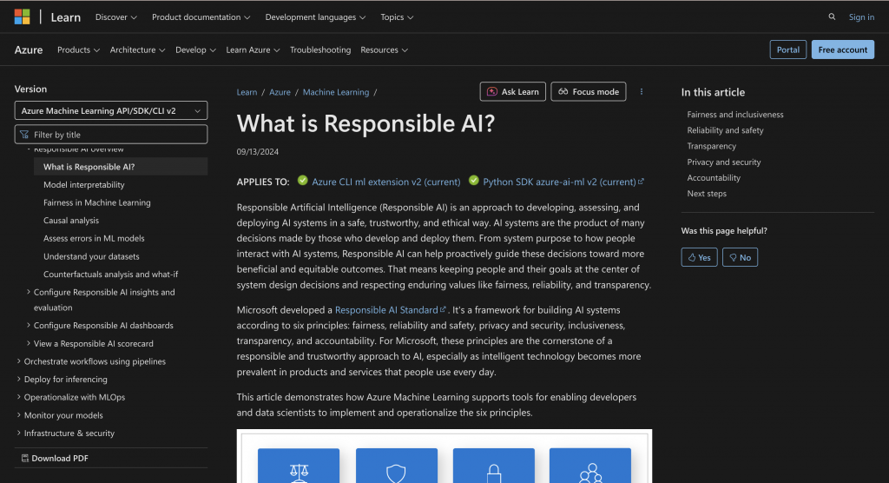Open Counterfactuals analysis and what-if
Screen dimensions: 889x483
click(110, 275)
